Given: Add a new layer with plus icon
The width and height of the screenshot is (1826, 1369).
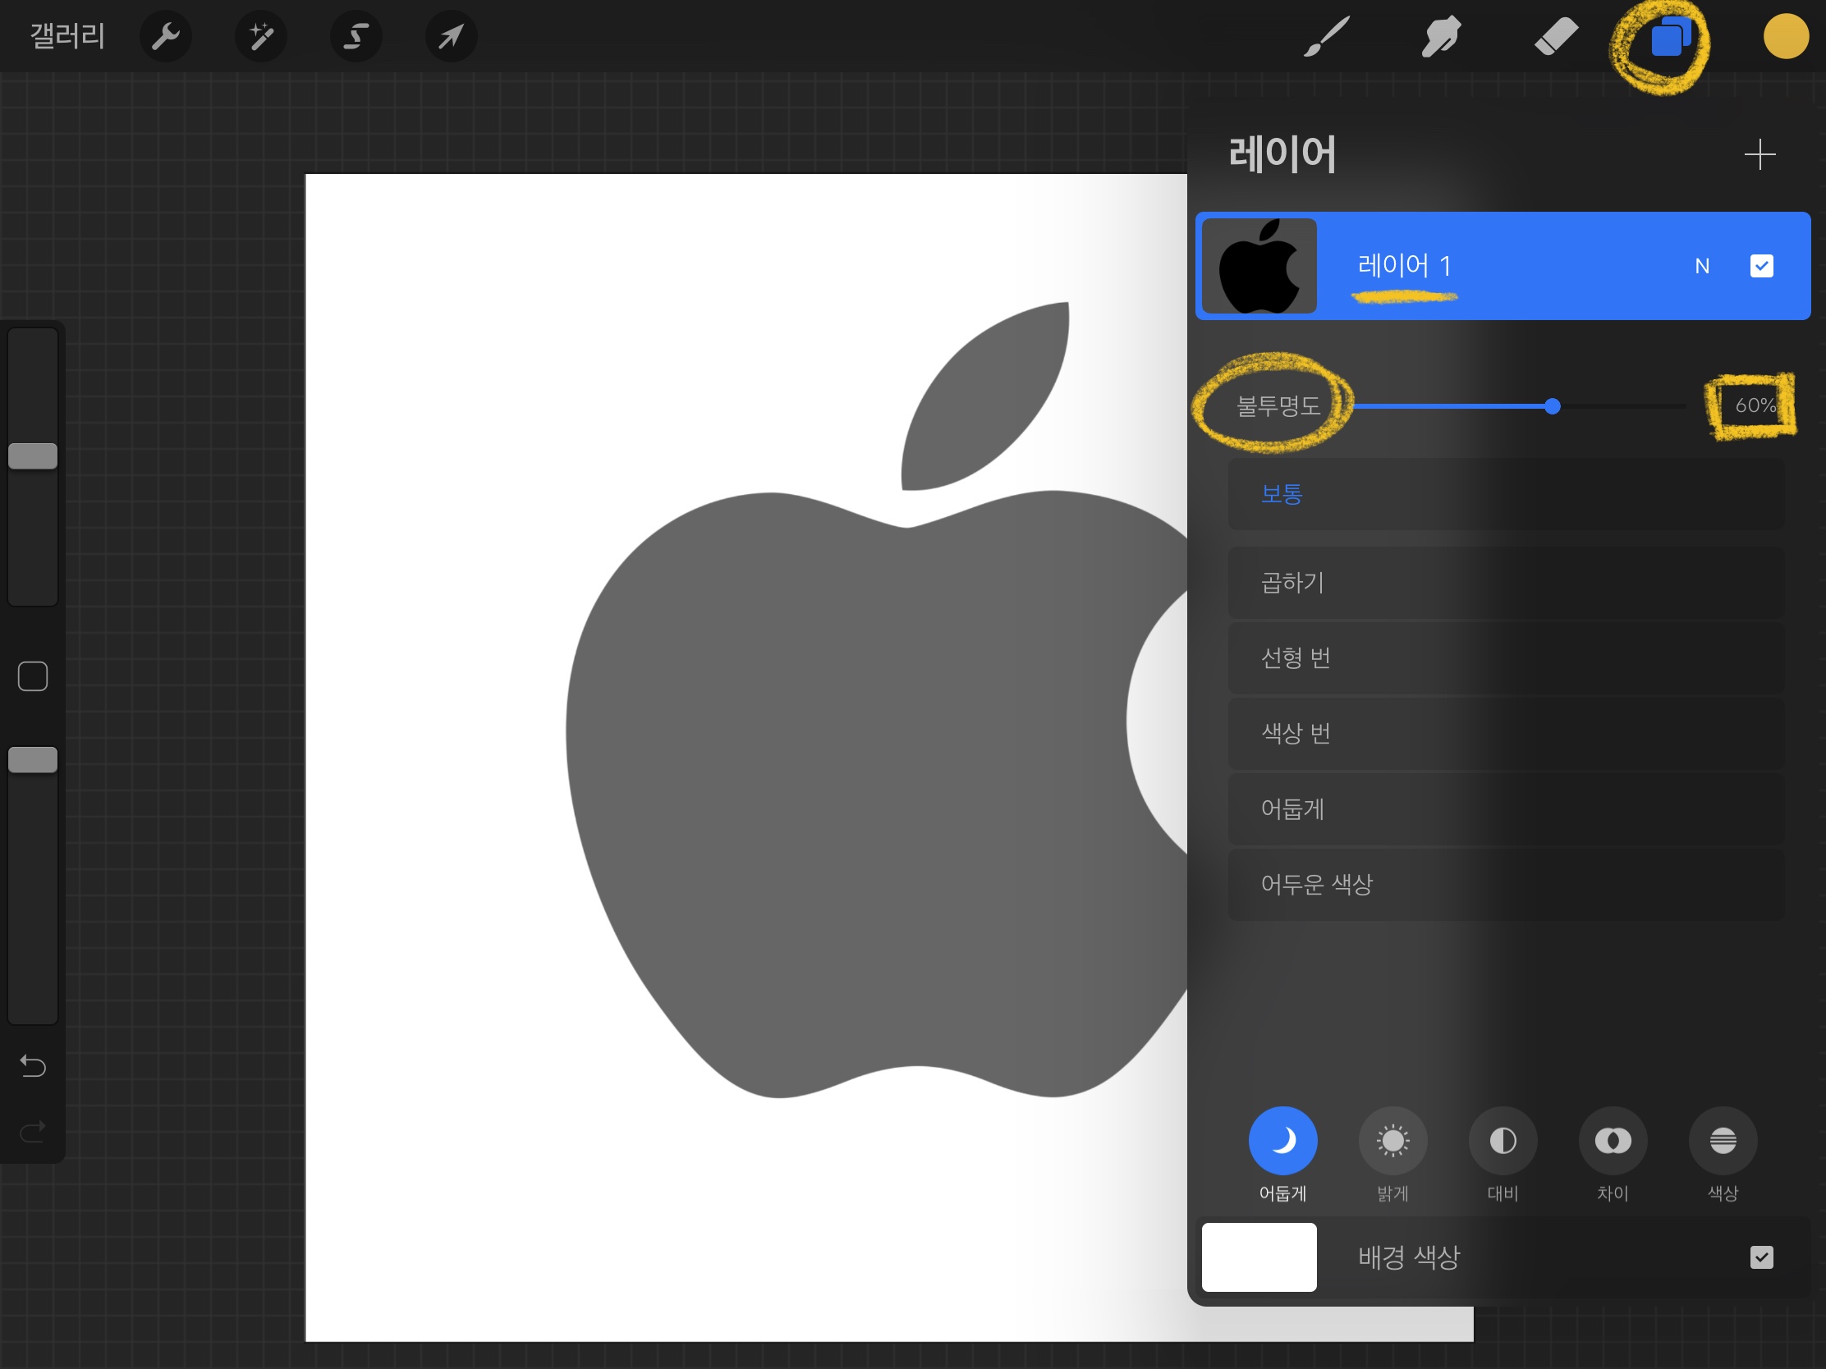Looking at the screenshot, I should click(1759, 154).
